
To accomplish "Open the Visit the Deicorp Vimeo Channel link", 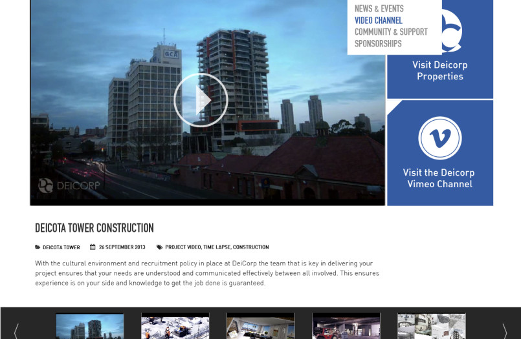I will tap(439, 178).
